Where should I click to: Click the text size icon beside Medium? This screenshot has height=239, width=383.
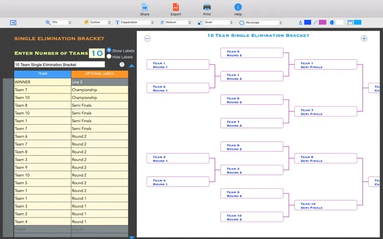(162, 22)
